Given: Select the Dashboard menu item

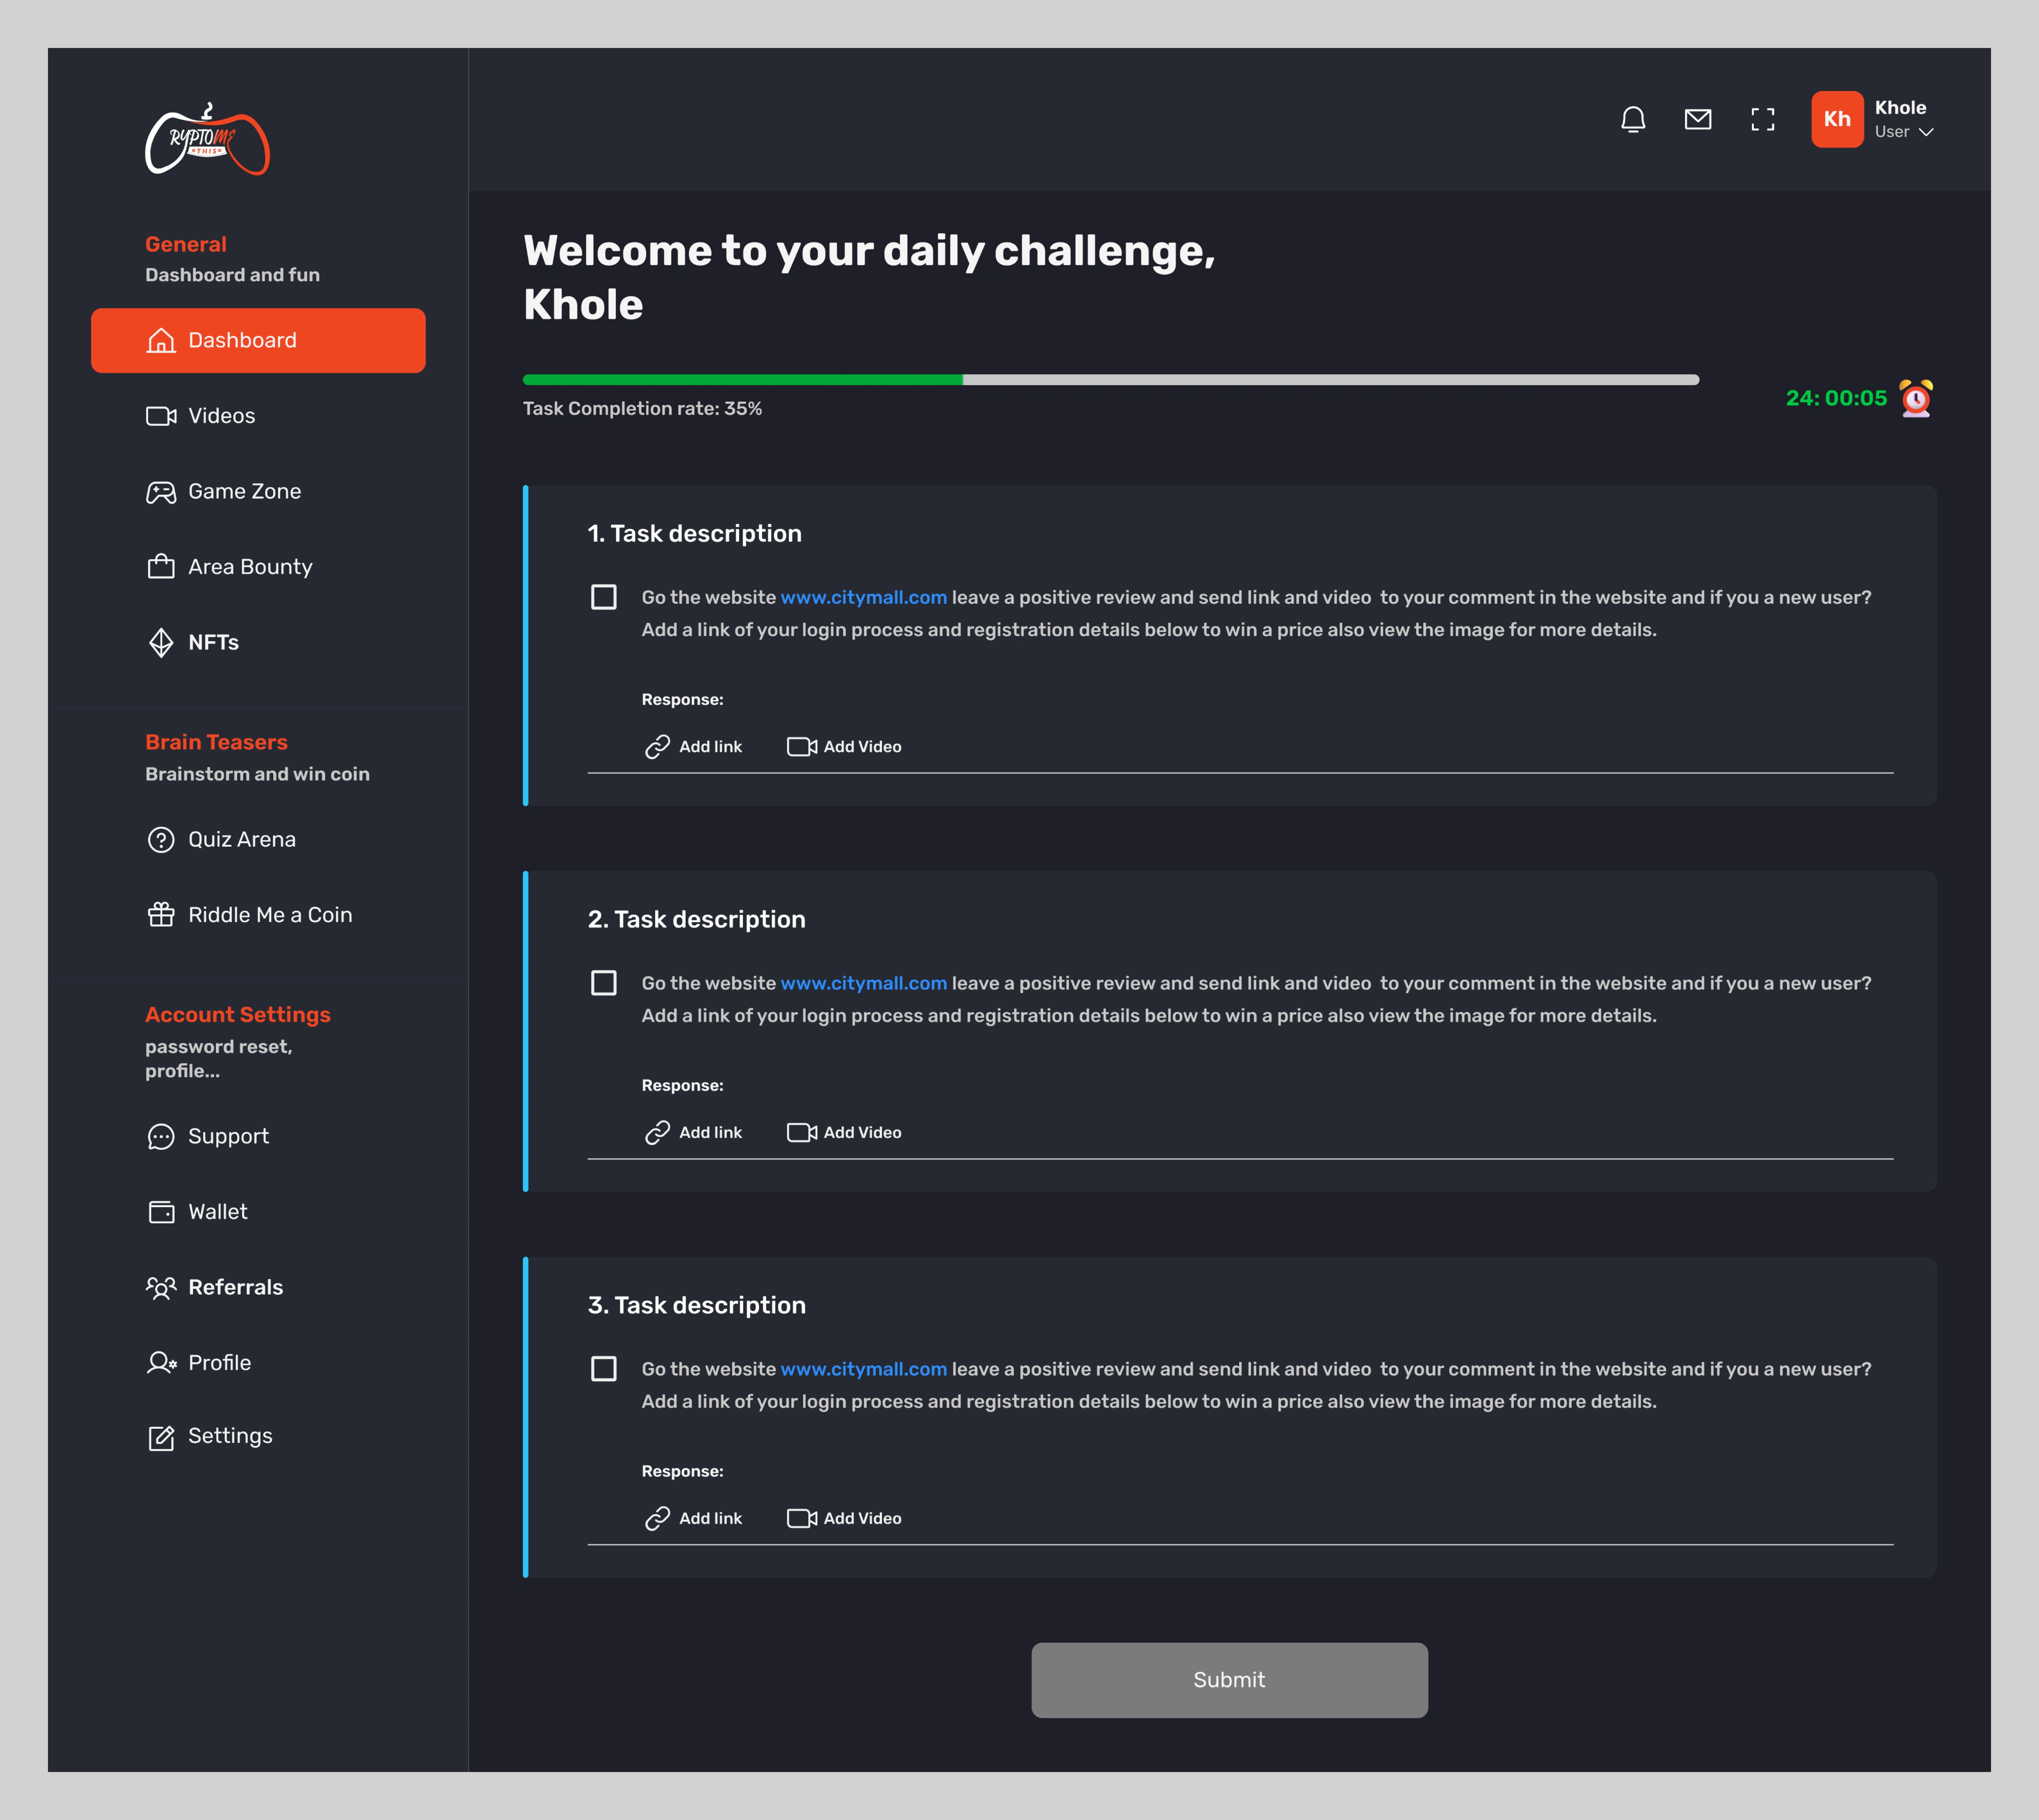Looking at the screenshot, I should tap(258, 340).
